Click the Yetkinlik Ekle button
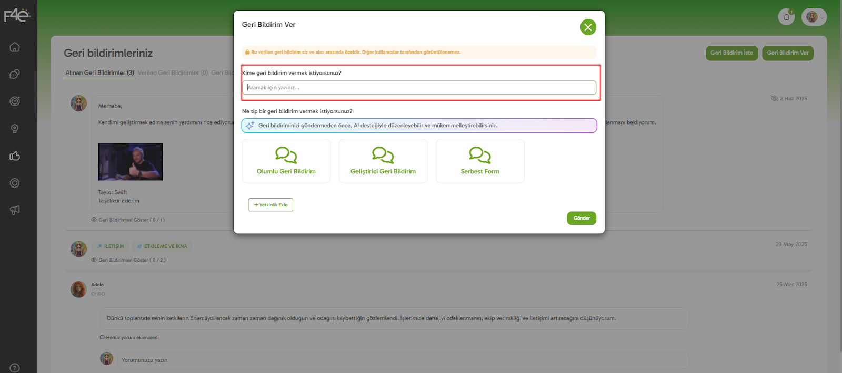The image size is (842, 373). 270,205
